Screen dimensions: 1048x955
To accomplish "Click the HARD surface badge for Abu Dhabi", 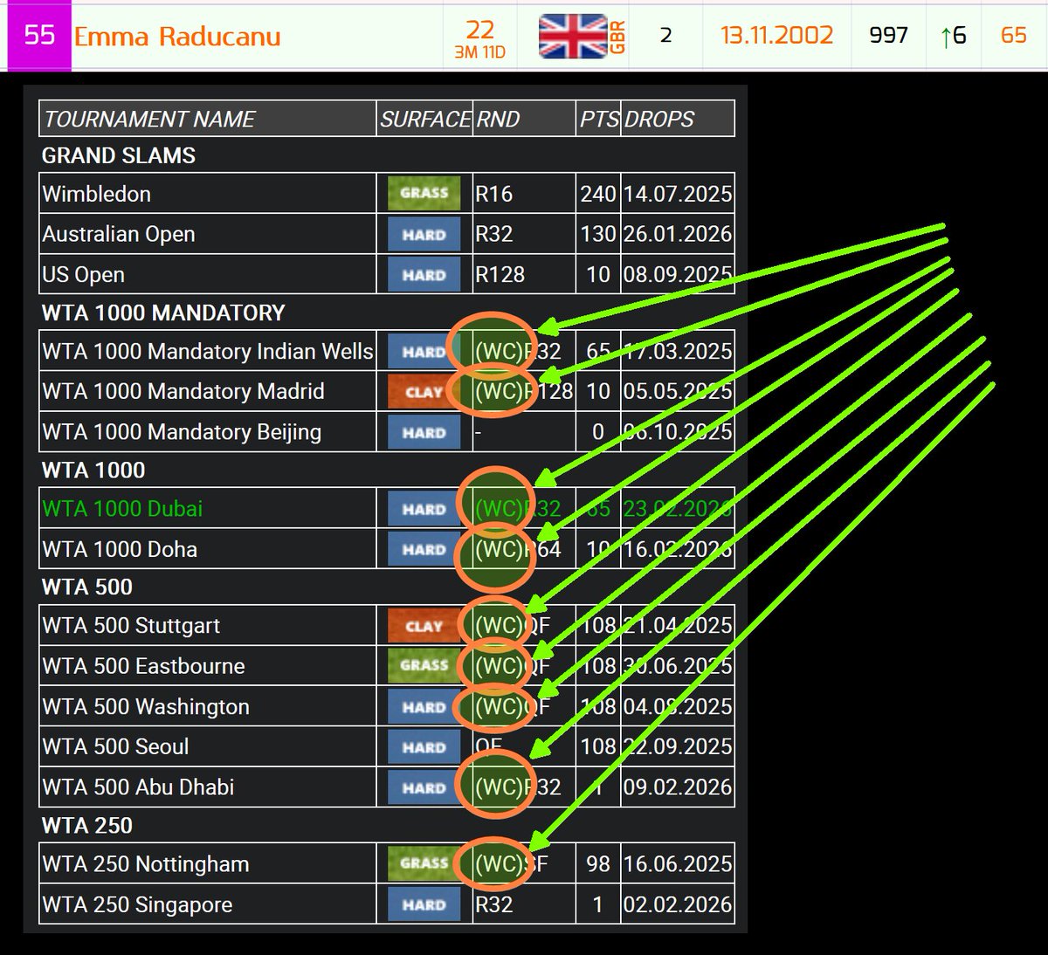I will [424, 787].
